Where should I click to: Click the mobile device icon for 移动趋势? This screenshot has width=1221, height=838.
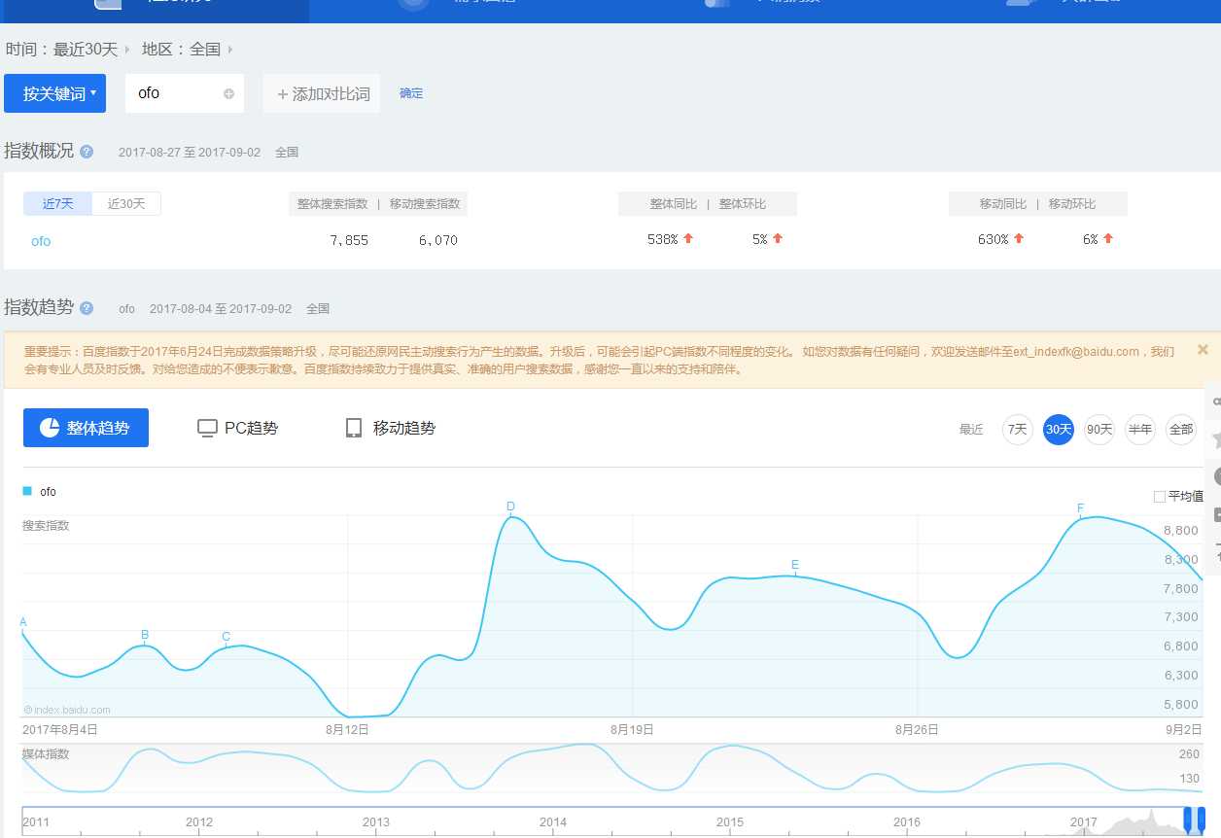354,428
